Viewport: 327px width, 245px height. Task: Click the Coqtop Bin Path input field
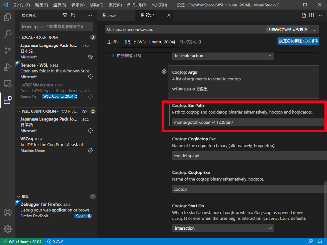pyautogui.click(x=248, y=122)
